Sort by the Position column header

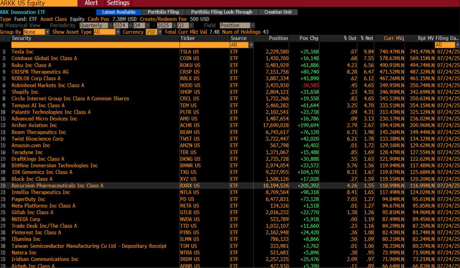[x=278, y=38]
